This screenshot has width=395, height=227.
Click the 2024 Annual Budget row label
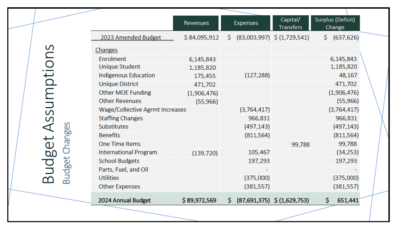pos(124,200)
